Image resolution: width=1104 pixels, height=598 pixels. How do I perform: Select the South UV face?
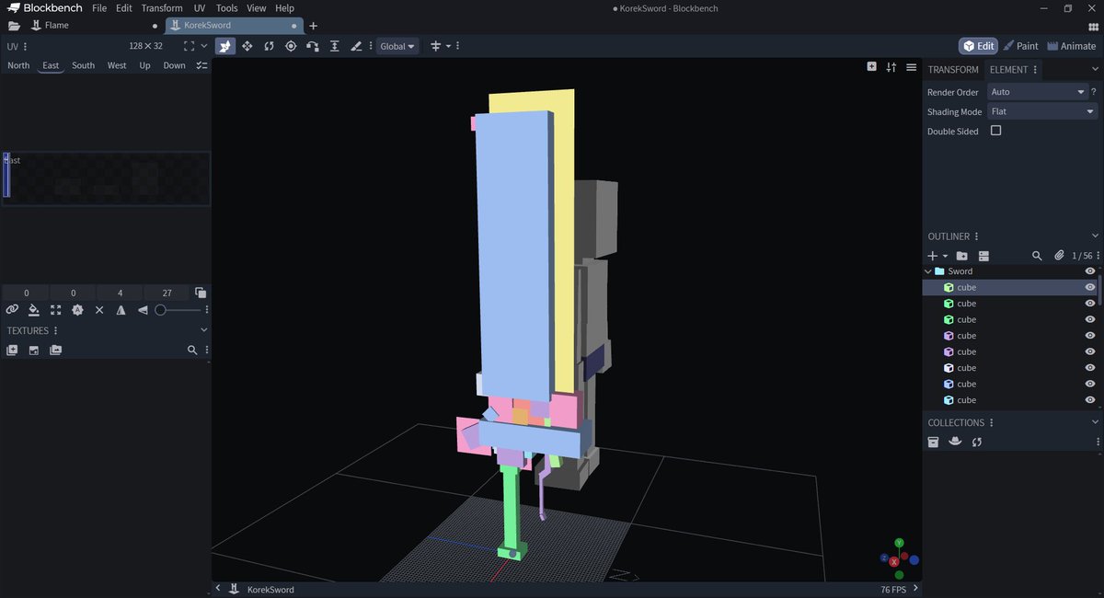pos(84,65)
